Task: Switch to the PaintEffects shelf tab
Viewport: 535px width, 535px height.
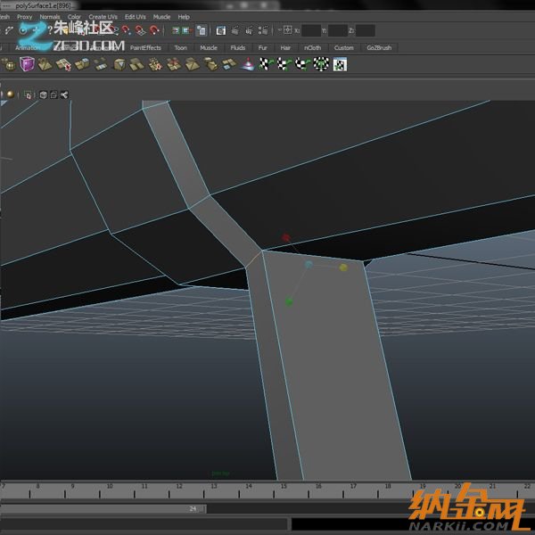Action: tap(145, 48)
